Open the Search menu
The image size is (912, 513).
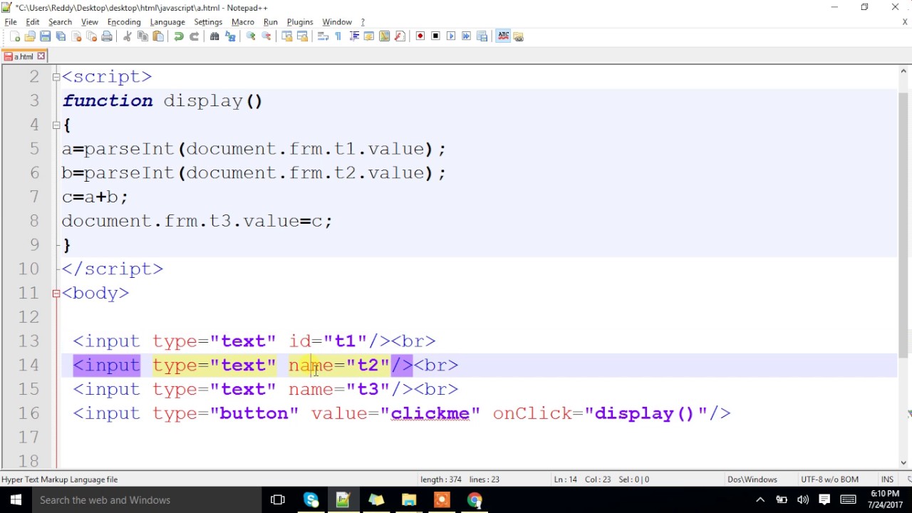pyautogui.click(x=60, y=22)
